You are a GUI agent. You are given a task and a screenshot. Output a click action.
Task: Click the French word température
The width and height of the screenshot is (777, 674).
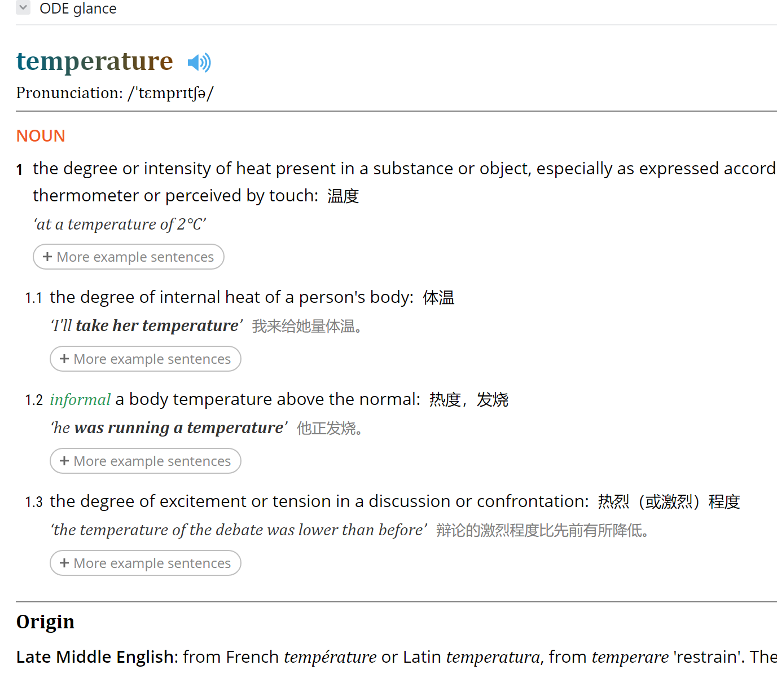(330, 657)
